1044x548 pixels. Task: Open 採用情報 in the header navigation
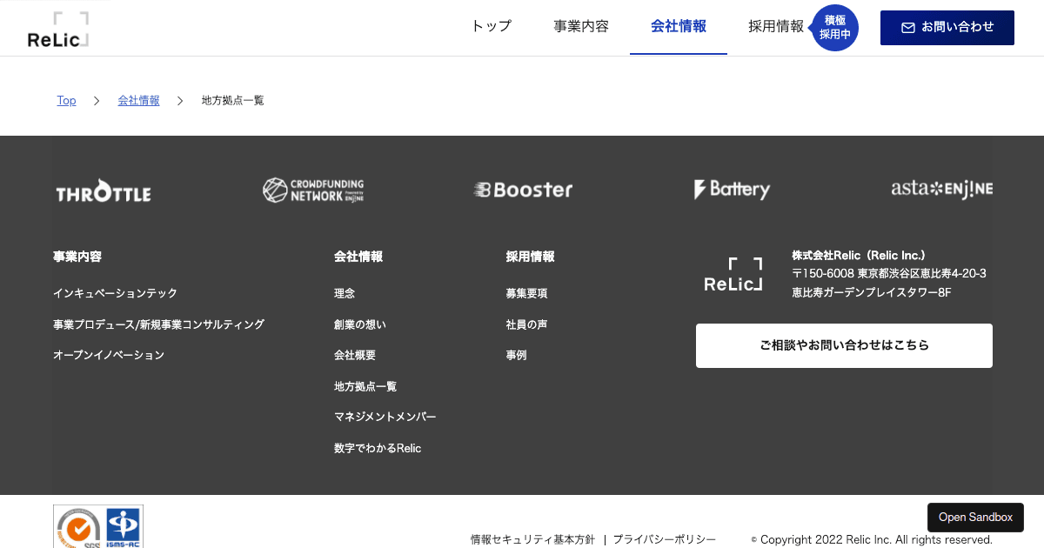coord(776,26)
